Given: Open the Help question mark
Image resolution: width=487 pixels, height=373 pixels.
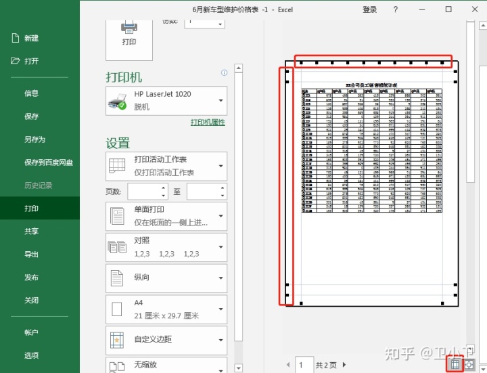Looking at the screenshot, I should coord(396,9).
